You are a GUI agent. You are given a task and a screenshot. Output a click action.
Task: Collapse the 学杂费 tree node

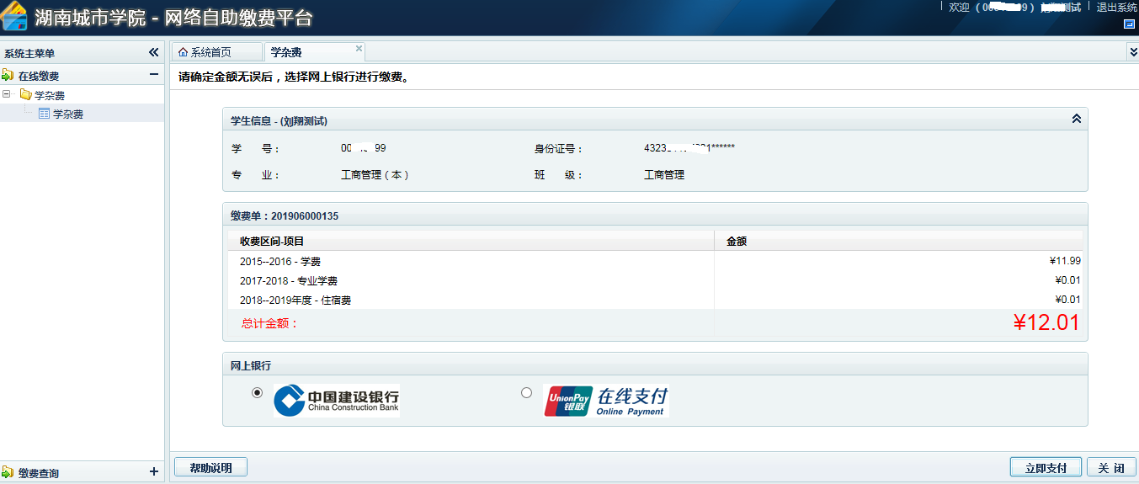tap(7, 94)
